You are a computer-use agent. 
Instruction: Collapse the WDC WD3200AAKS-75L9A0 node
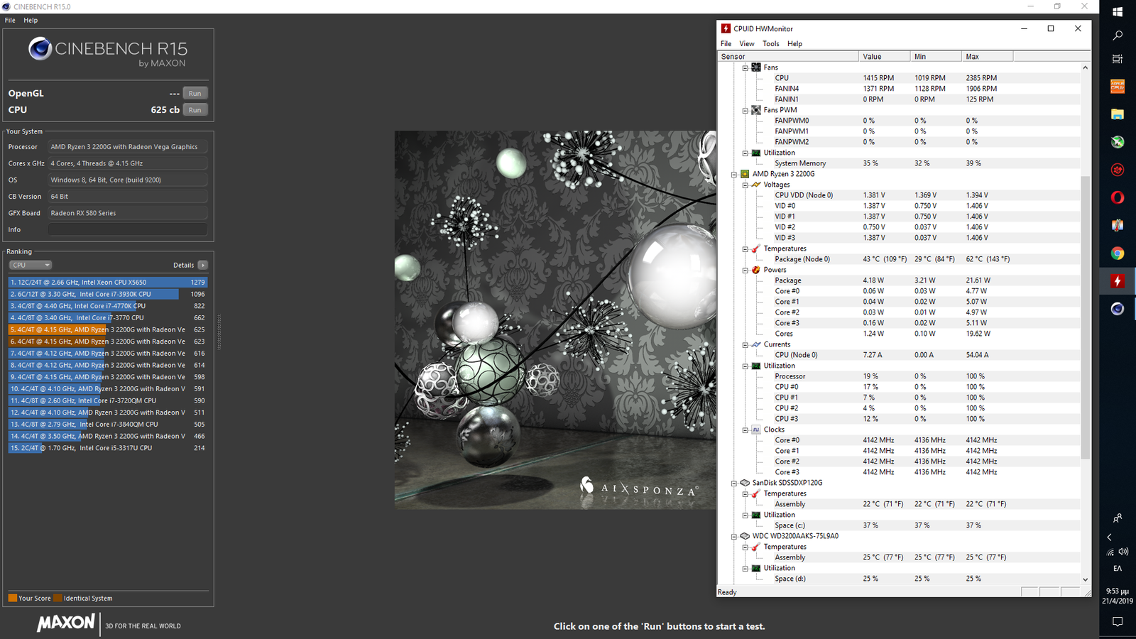pyautogui.click(x=733, y=537)
